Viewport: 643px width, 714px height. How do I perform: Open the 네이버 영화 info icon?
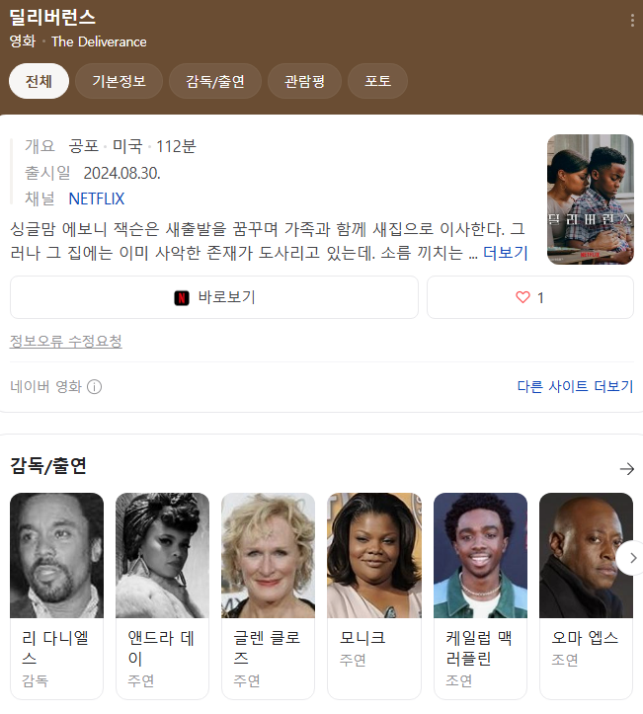tap(94, 387)
